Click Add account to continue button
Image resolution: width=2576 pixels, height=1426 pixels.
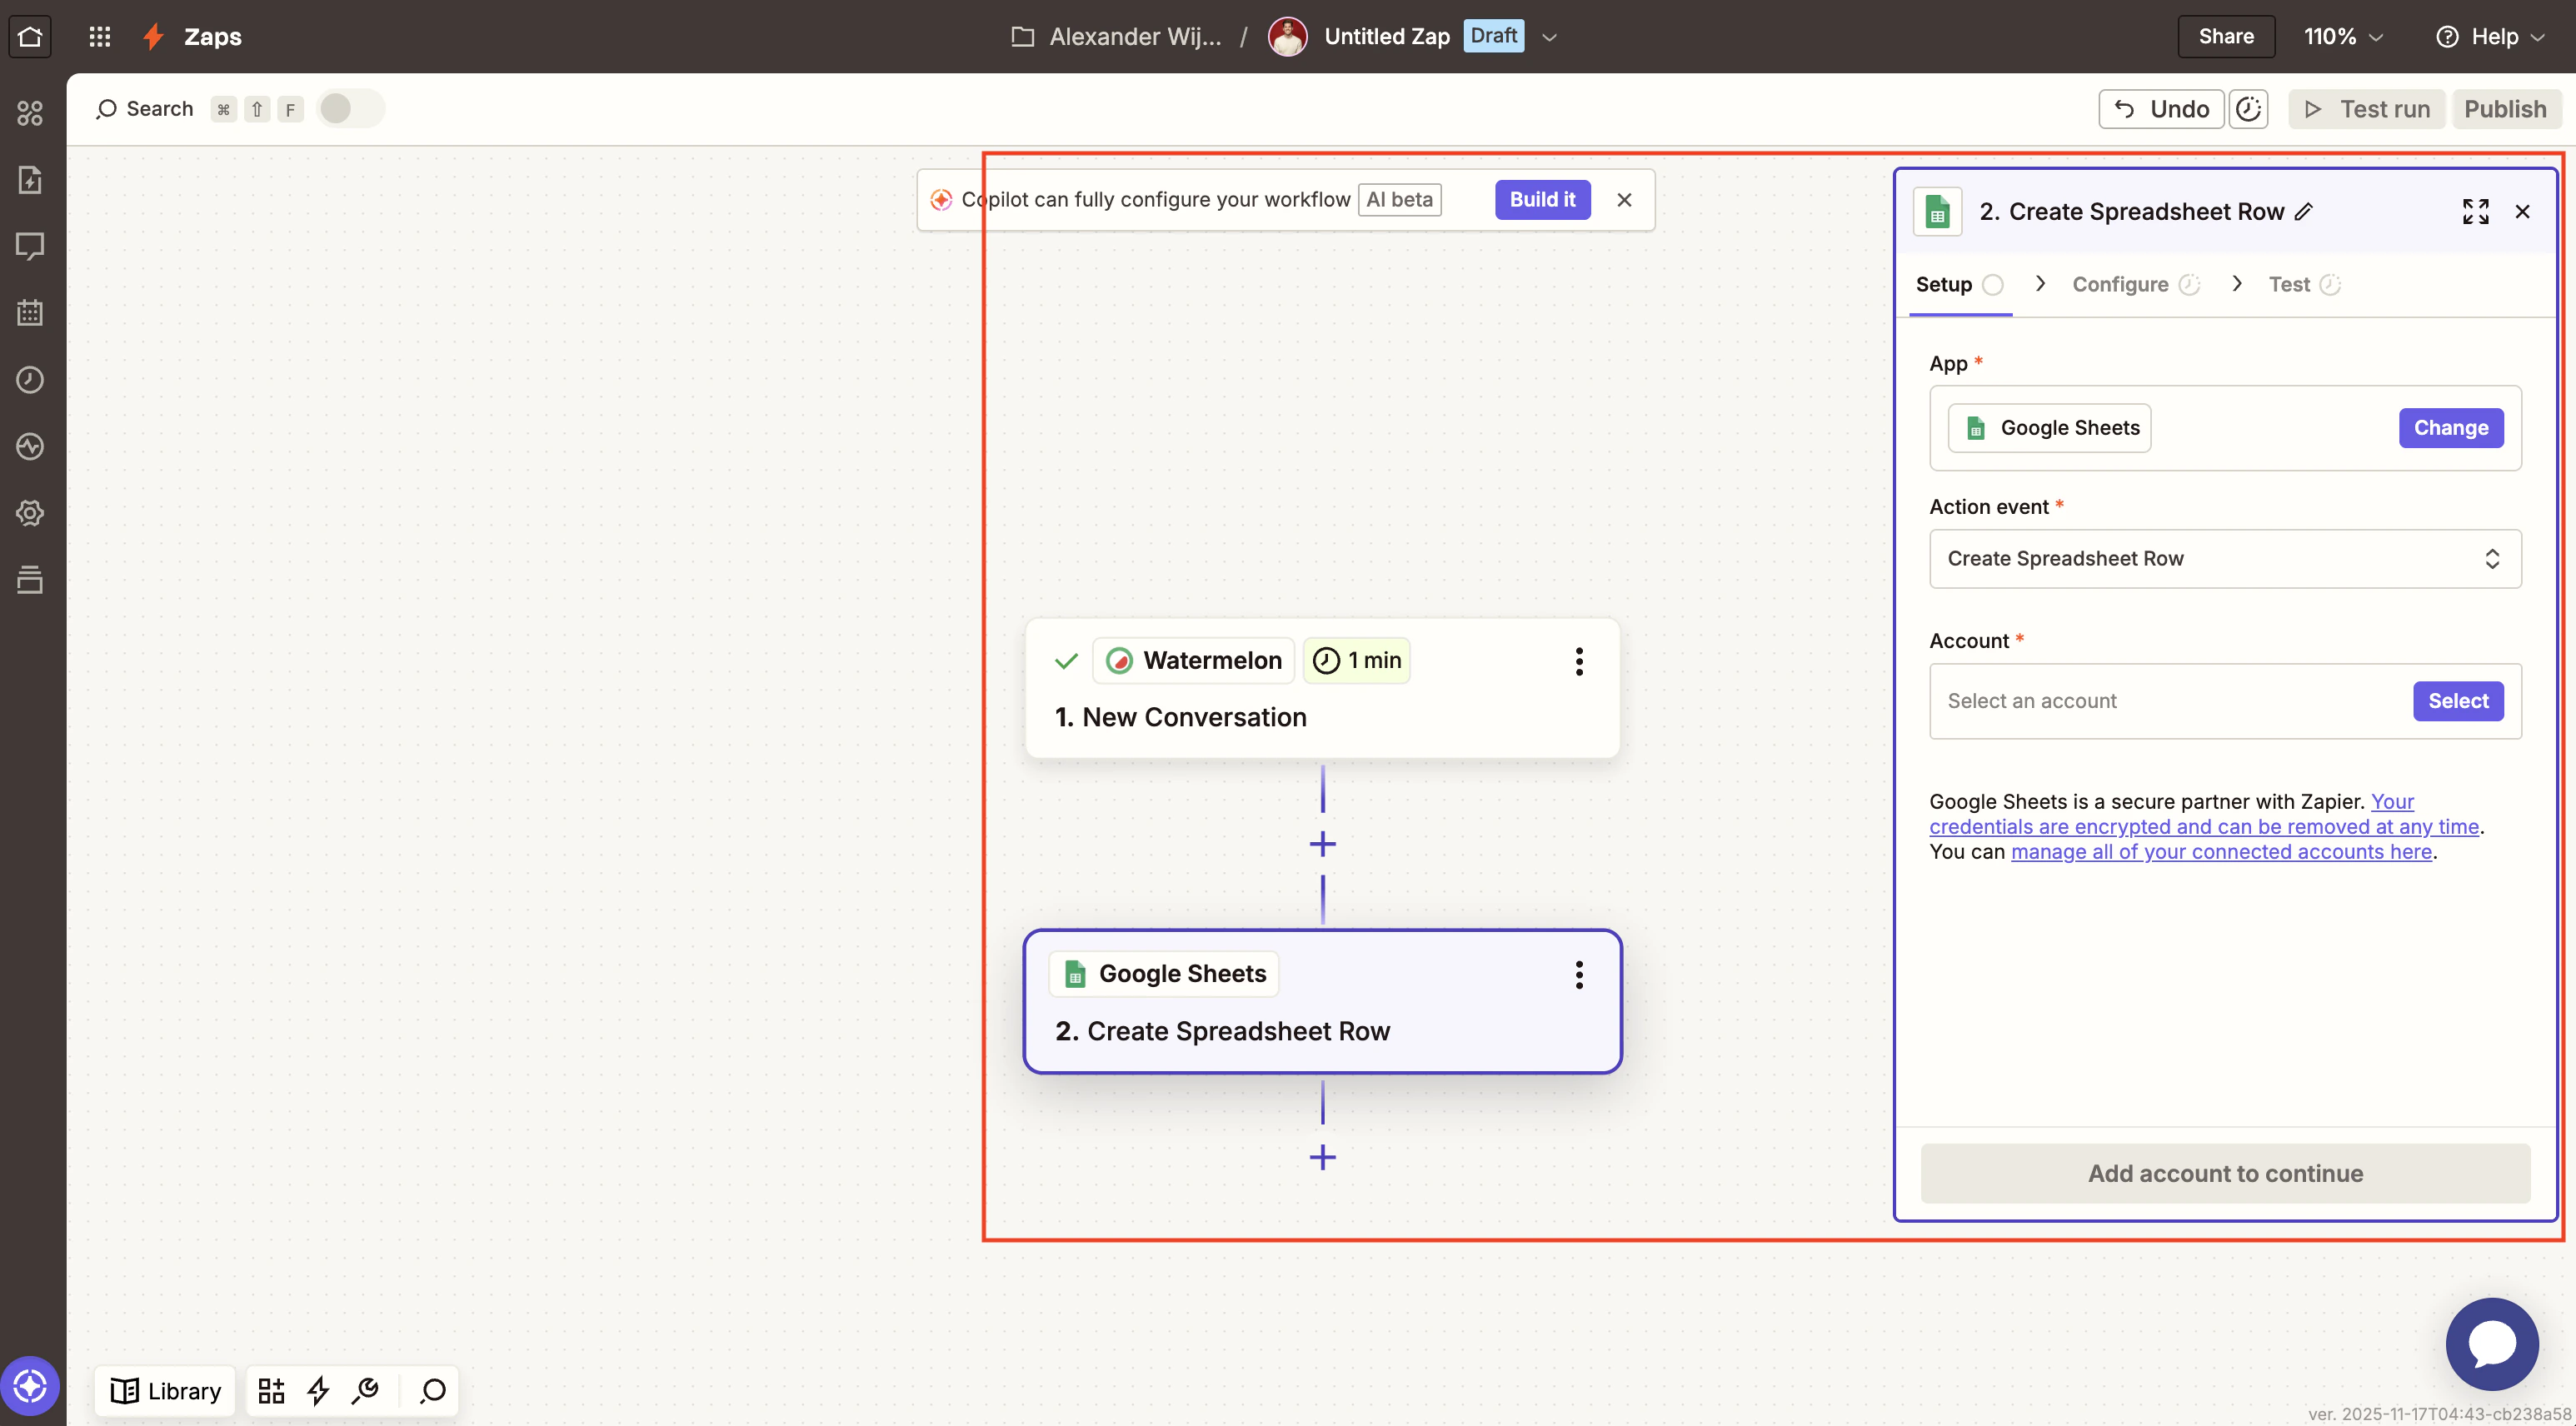point(2225,1174)
